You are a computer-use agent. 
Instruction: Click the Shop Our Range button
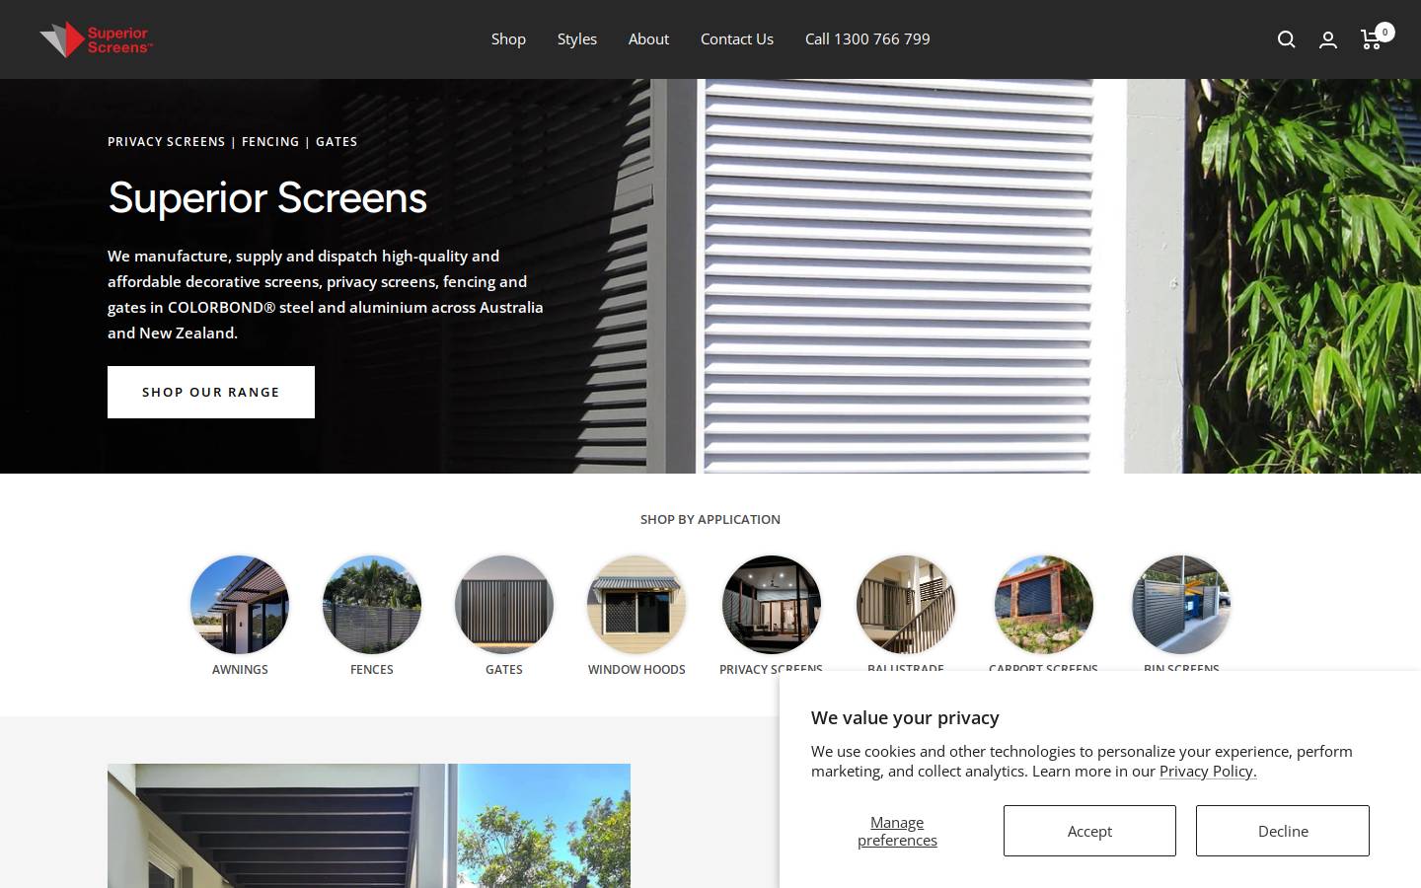tap(211, 392)
